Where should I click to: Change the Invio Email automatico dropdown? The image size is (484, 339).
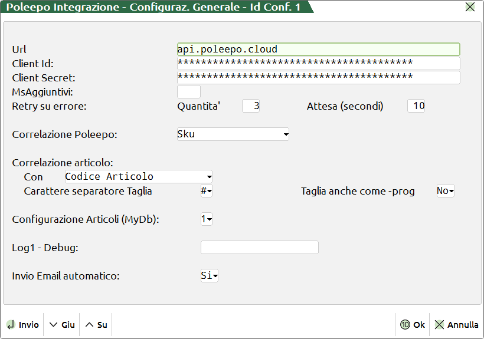click(209, 276)
